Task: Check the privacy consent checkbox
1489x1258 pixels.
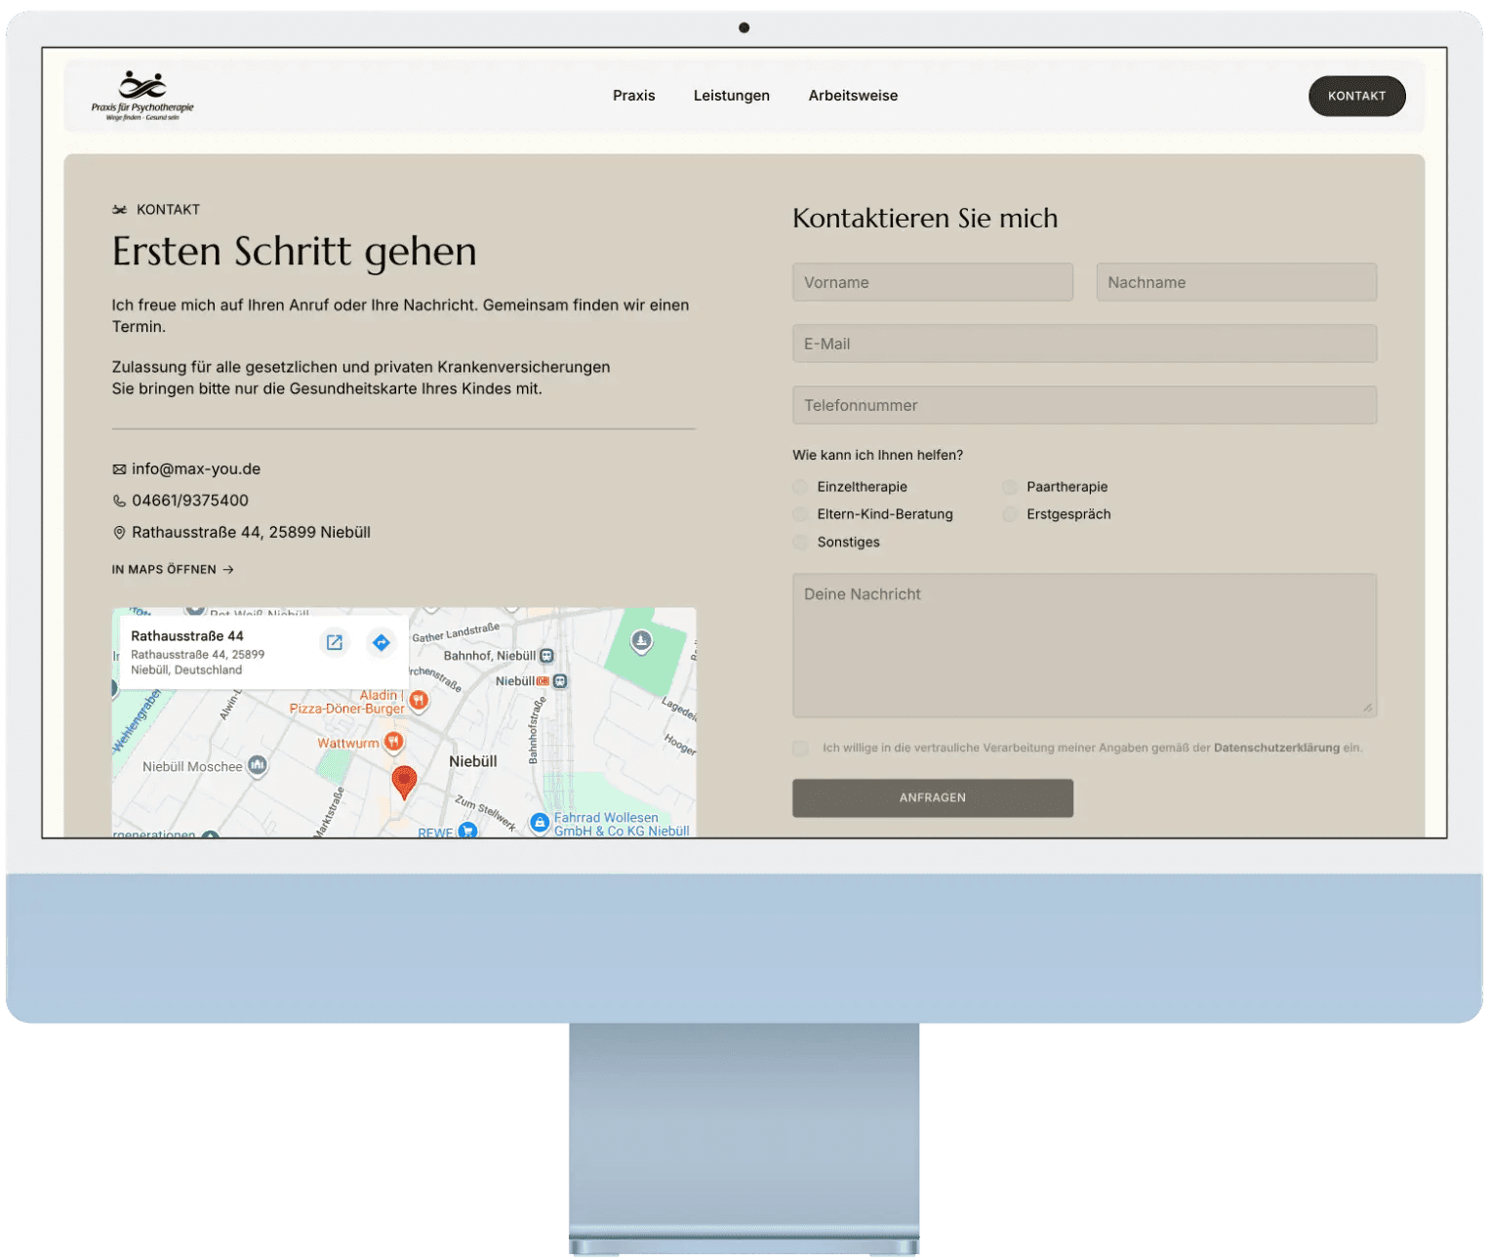Action: (800, 748)
